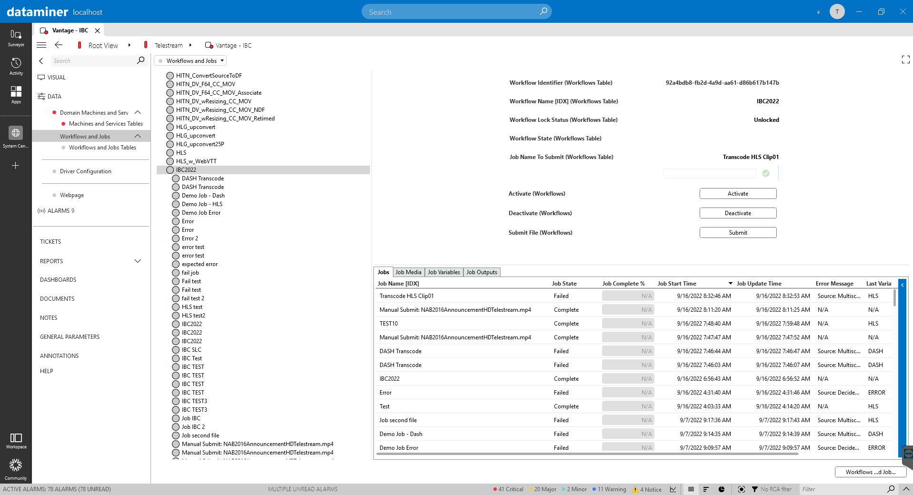
Task: Click the Deactivate button
Action: click(738, 213)
